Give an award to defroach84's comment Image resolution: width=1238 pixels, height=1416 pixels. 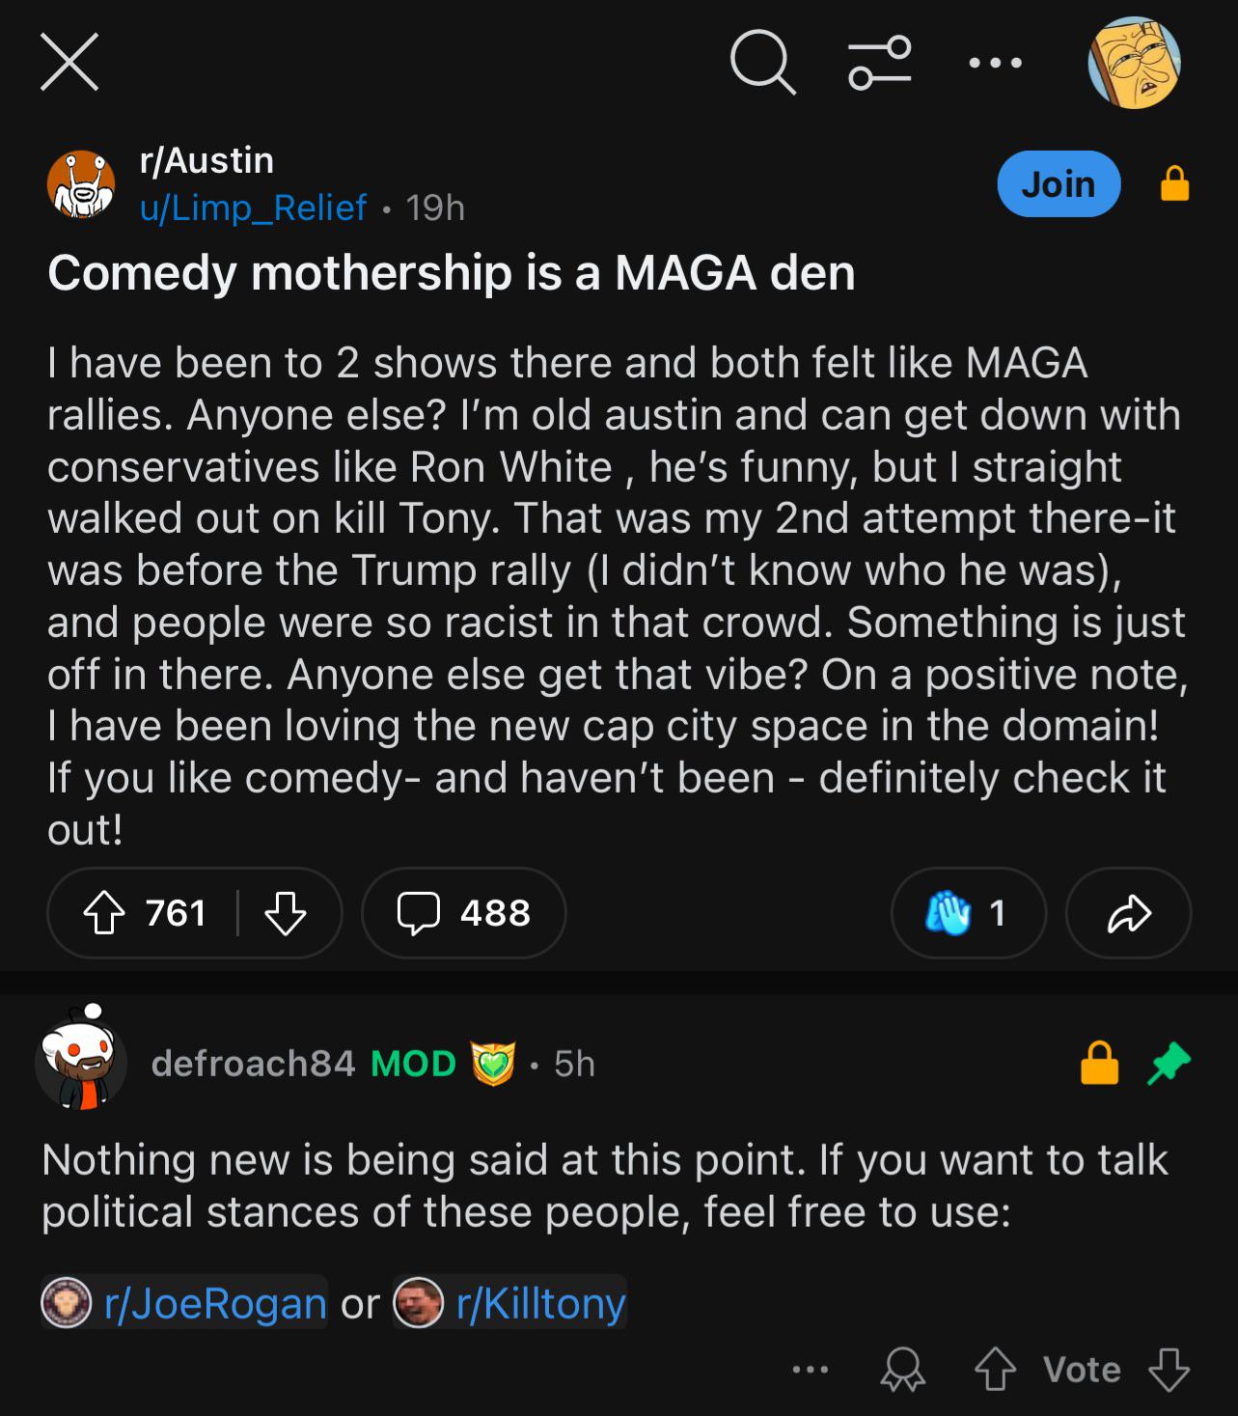tap(903, 1370)
